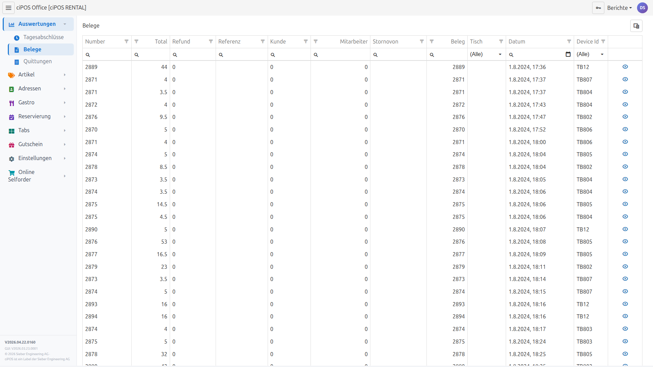Open the Datum calendar picker
Image resolution: width=653 pixels, height=367 pixels.
pos(568,54)
